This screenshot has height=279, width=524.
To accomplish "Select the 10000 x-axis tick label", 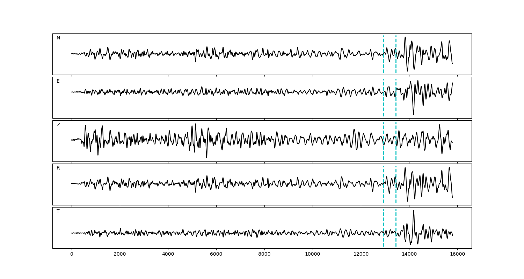I will (313, 255).
